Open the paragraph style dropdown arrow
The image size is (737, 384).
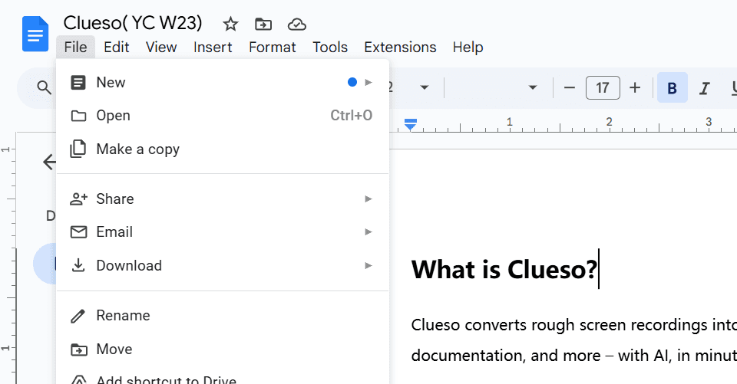pyautogui.click(x=424, y=87)
